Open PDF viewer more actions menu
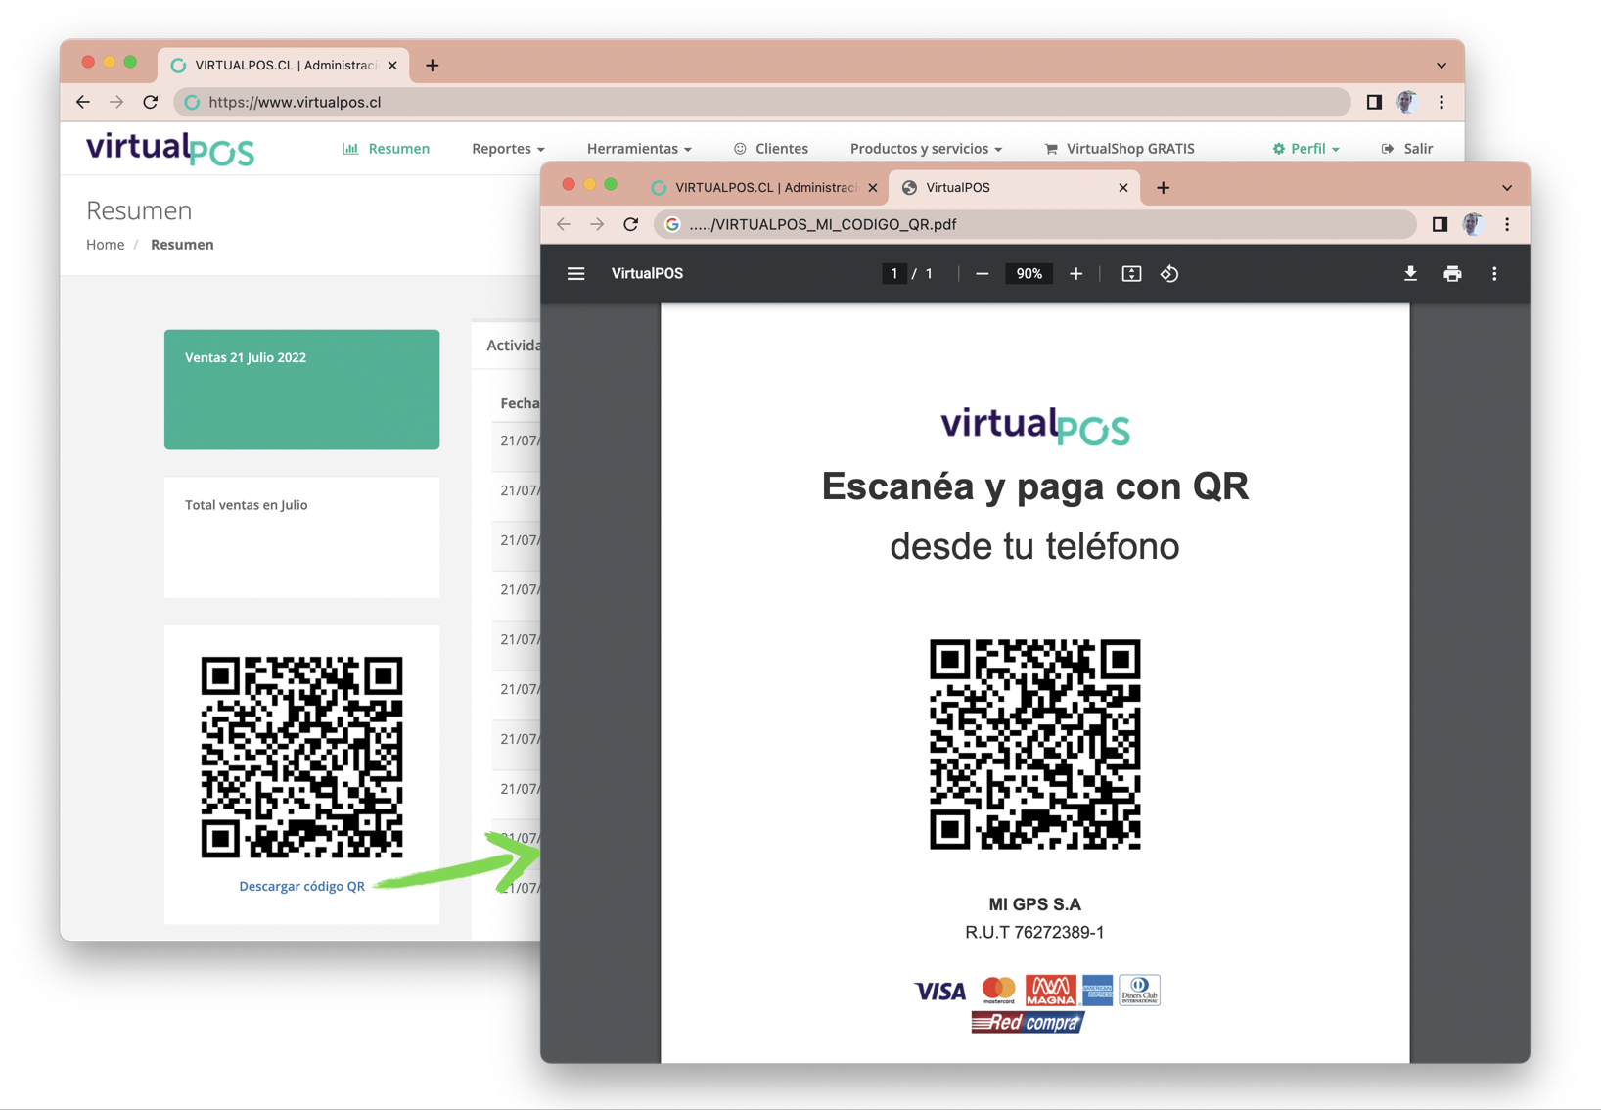 click(1494, 274)
